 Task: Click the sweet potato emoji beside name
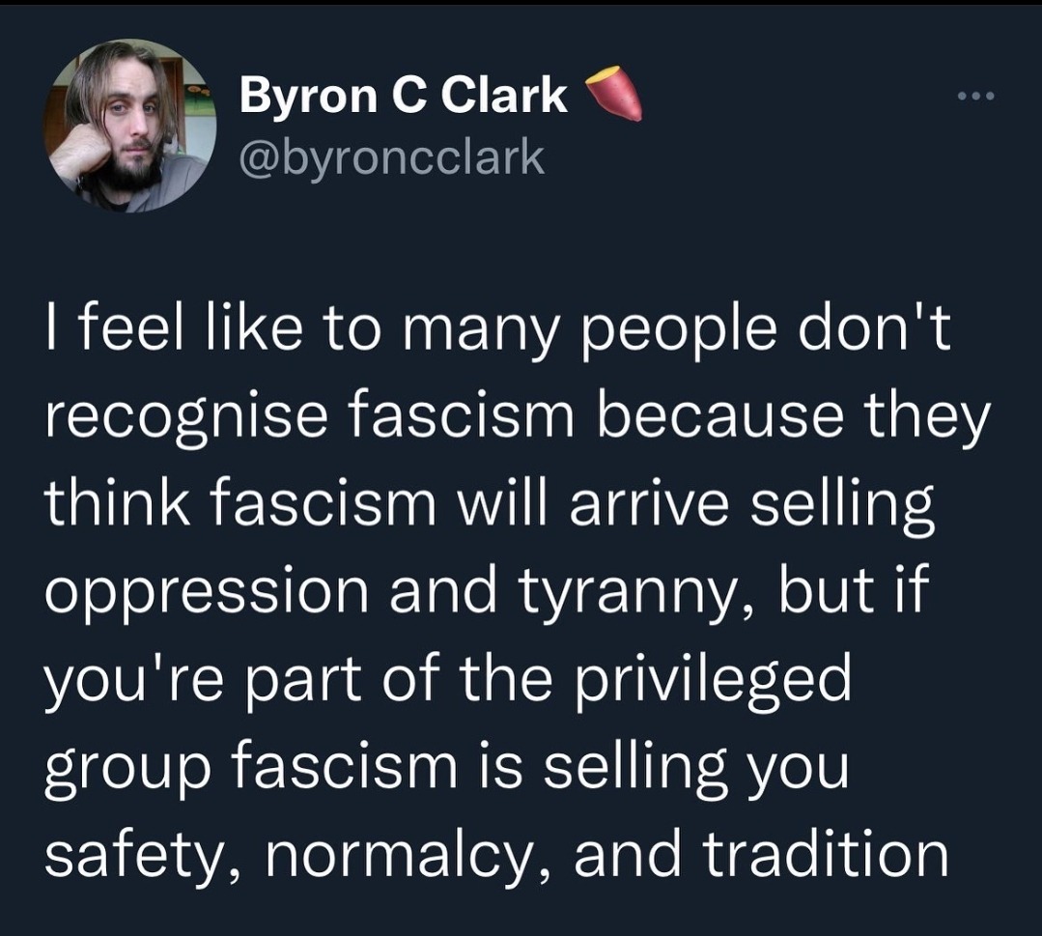tap(616, 94)
